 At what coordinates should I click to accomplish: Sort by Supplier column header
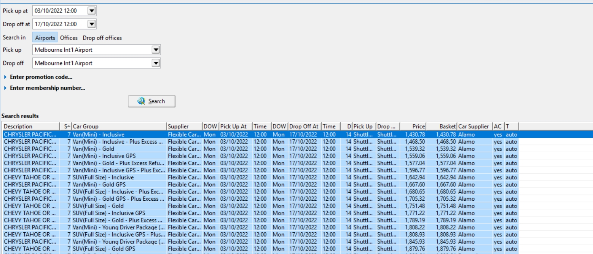[184, 126]
